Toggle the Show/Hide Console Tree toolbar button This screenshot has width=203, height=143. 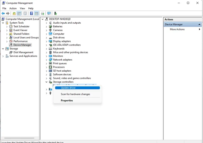coord(19,13)
